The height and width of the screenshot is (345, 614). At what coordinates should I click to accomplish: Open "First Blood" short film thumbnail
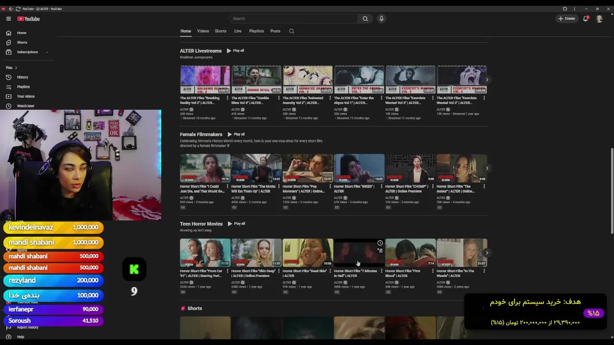click(411, 253)
